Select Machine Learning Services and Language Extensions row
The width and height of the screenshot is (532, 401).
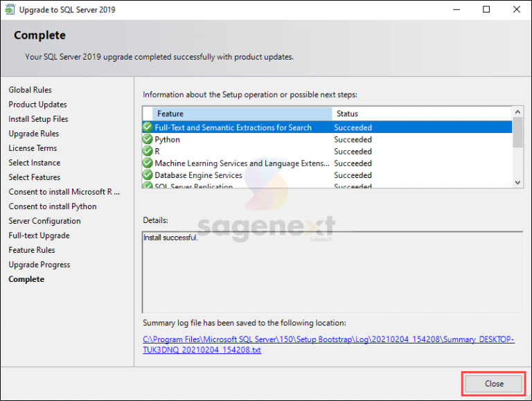[x=327, y=163]
